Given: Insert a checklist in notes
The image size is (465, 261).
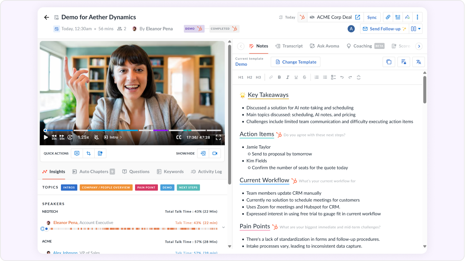Looking at the screenshot, I should [x=333, y=77].
